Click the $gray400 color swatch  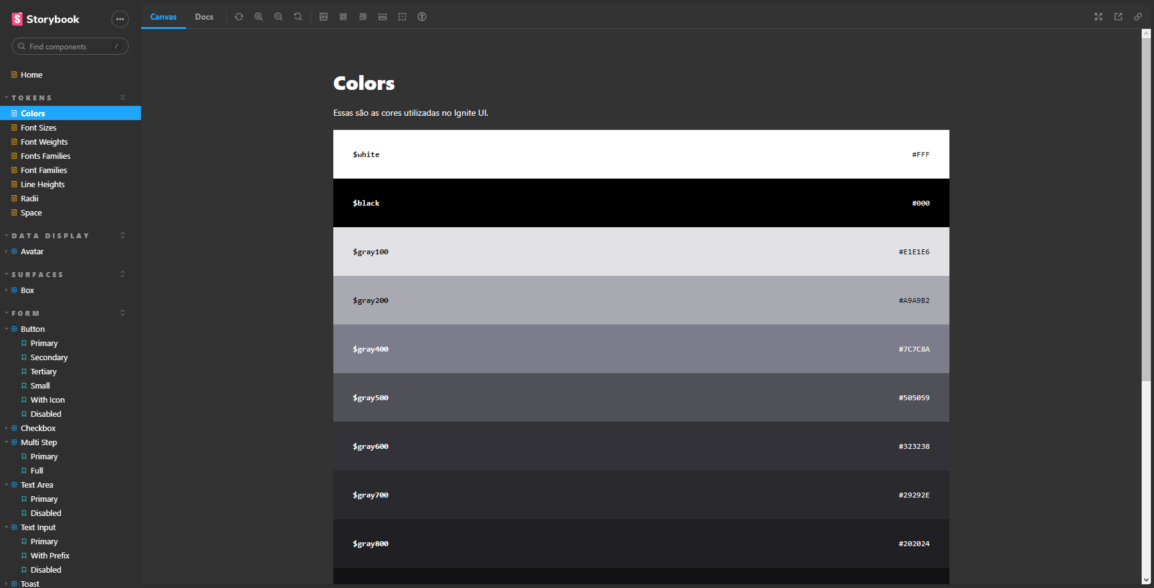pos(641,348)
